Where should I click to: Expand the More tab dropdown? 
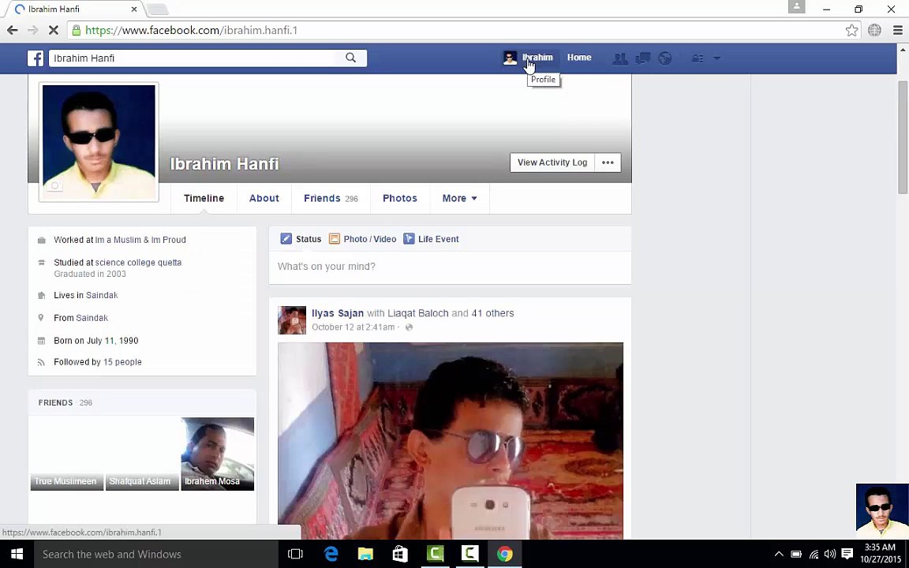(x=460, y=198)
